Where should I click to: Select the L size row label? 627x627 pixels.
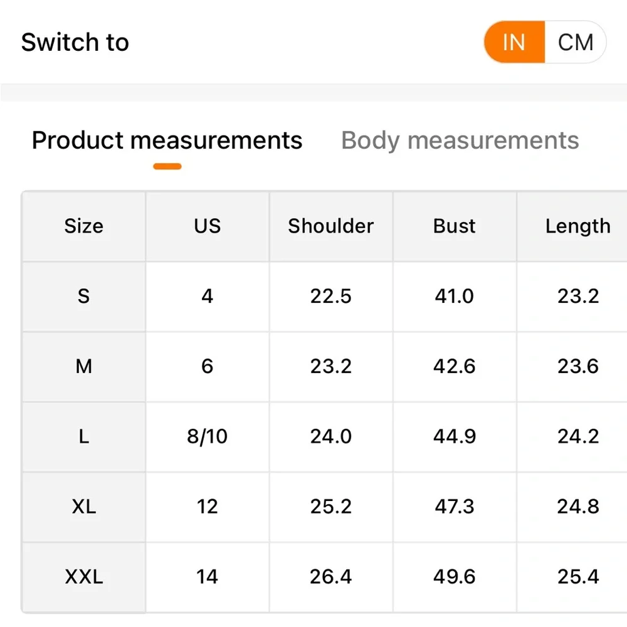(x=84, y=436)
